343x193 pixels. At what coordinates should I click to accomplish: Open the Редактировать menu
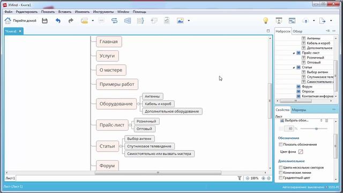[x=27, y=12]
